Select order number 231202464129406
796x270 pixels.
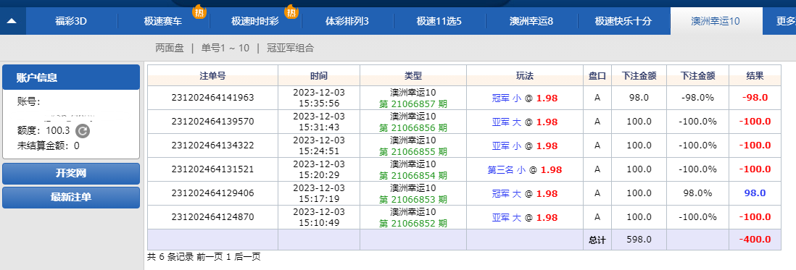click(212, 193)
